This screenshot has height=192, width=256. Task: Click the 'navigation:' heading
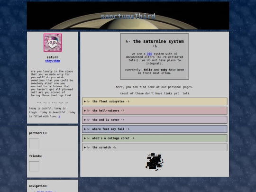click(38, 186)
